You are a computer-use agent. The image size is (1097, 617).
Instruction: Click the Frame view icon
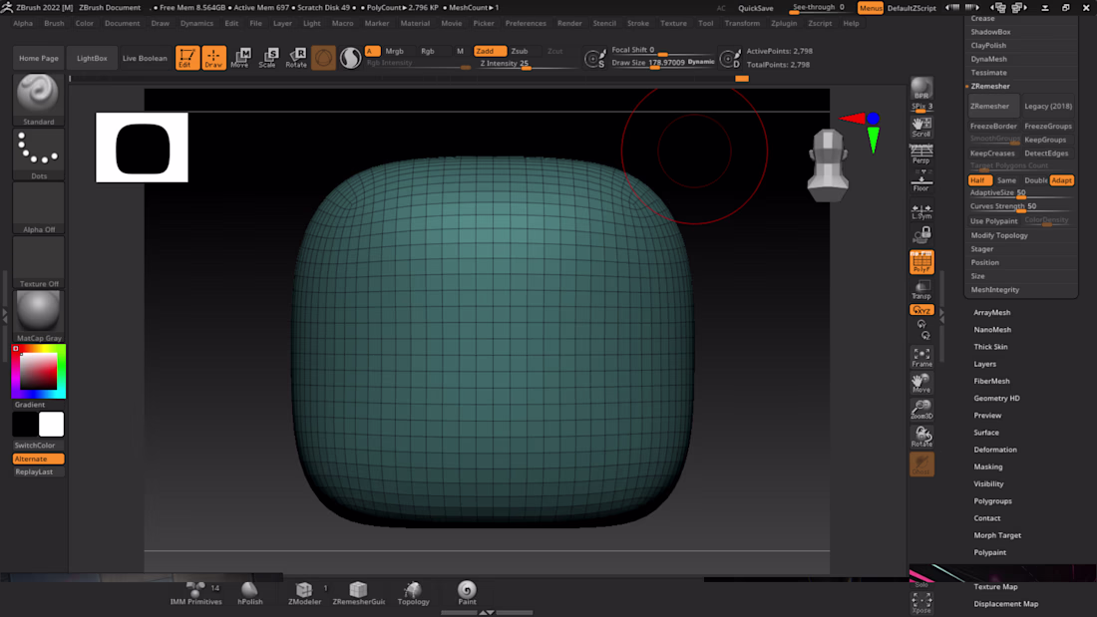[x=921, y=357]
